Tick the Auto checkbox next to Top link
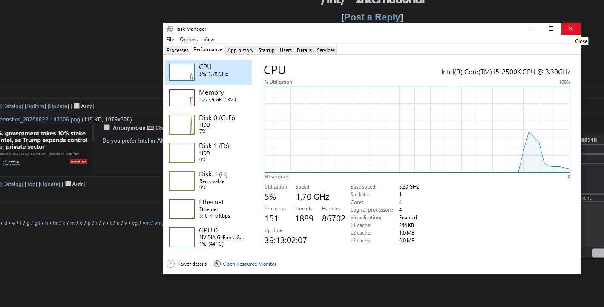Viewport: 604px width, 307px height. point(68,184)
